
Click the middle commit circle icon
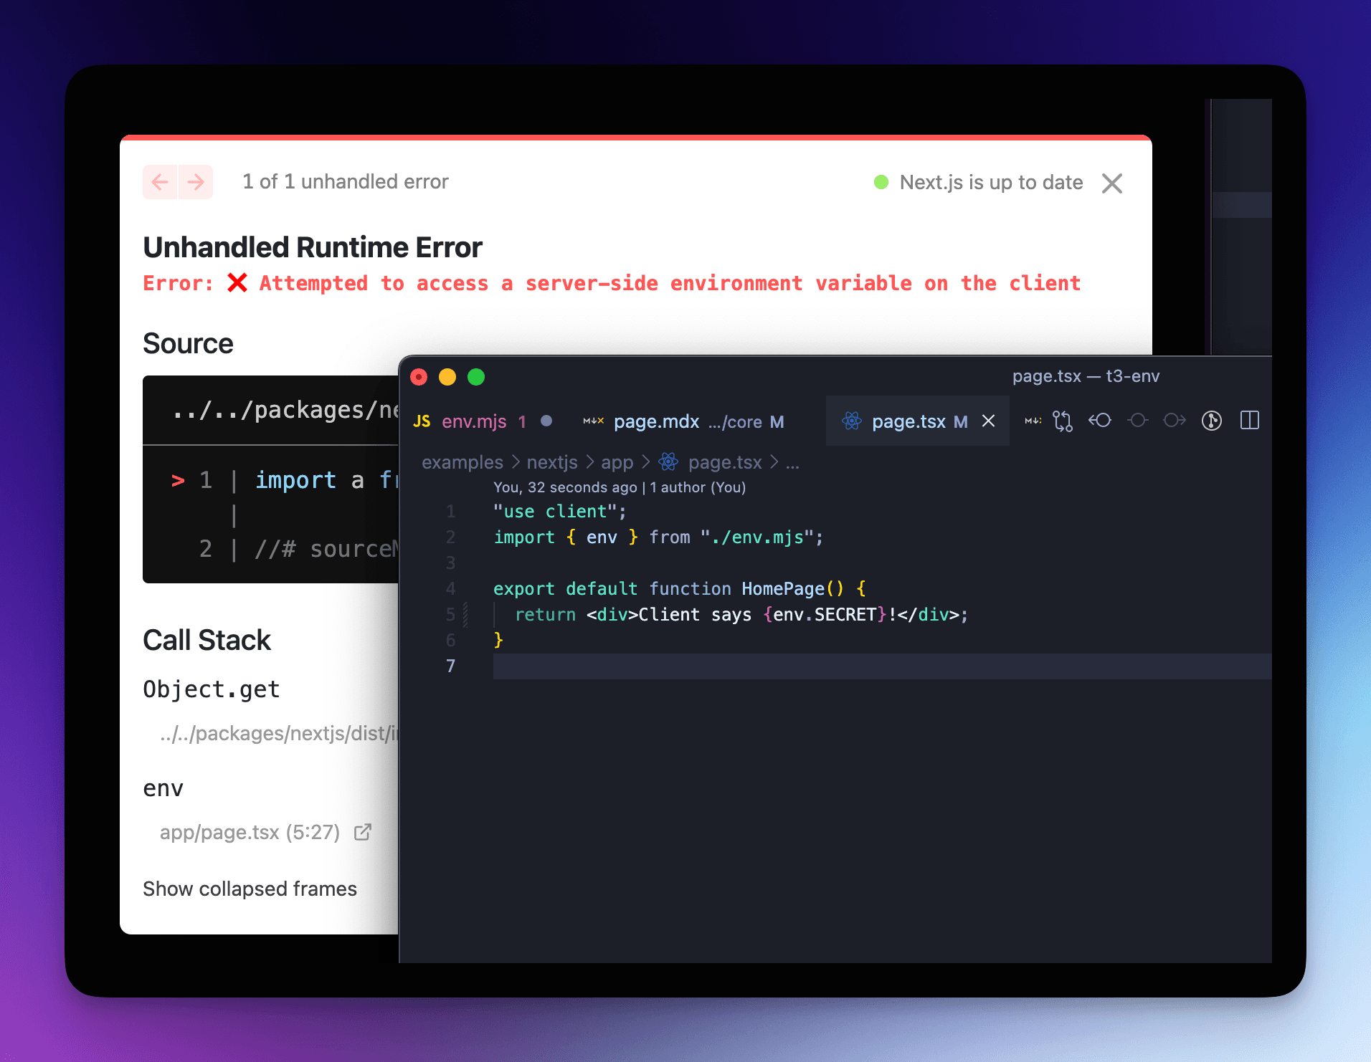[1137, 421]
